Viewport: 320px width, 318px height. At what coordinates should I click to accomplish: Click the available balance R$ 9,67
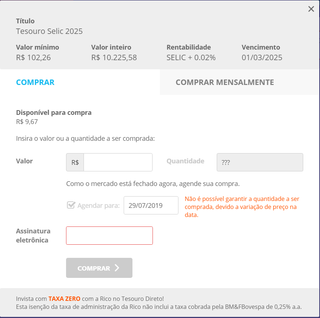pos(27,121)
